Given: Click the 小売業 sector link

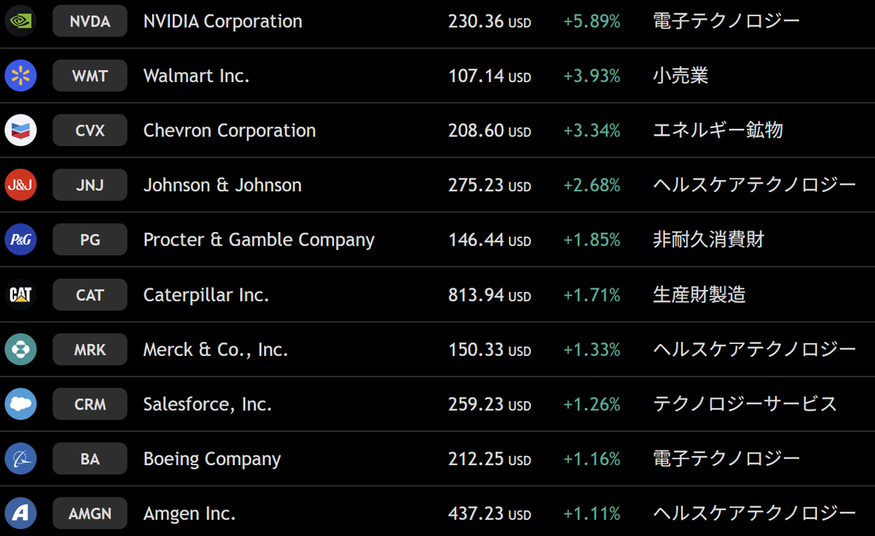Looking at the screenshot, I should 680,75.
